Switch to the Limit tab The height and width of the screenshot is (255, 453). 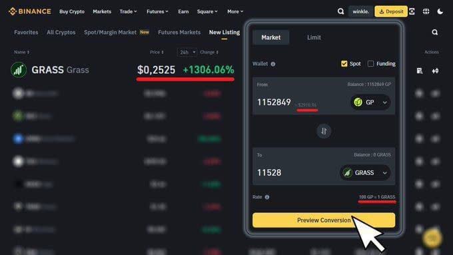[314, 37]
